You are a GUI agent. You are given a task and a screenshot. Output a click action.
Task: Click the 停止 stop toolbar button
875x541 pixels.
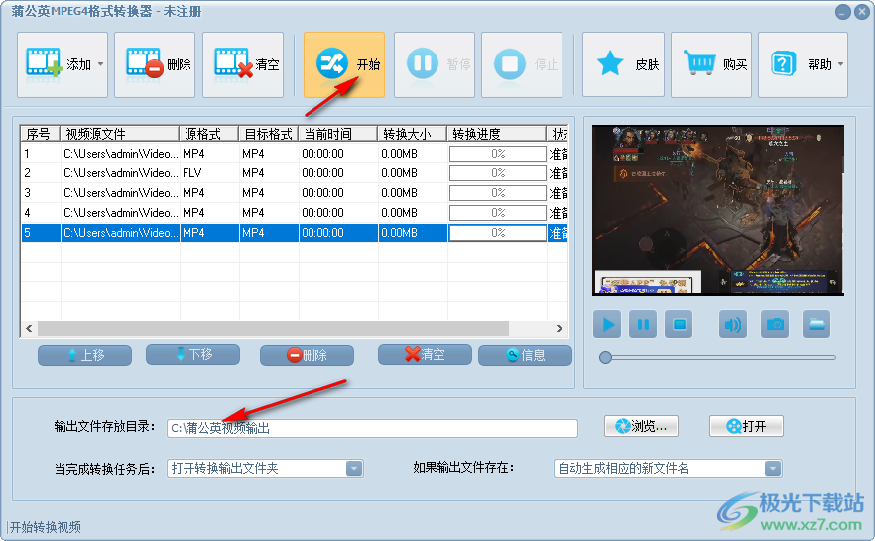pos(522,64)
